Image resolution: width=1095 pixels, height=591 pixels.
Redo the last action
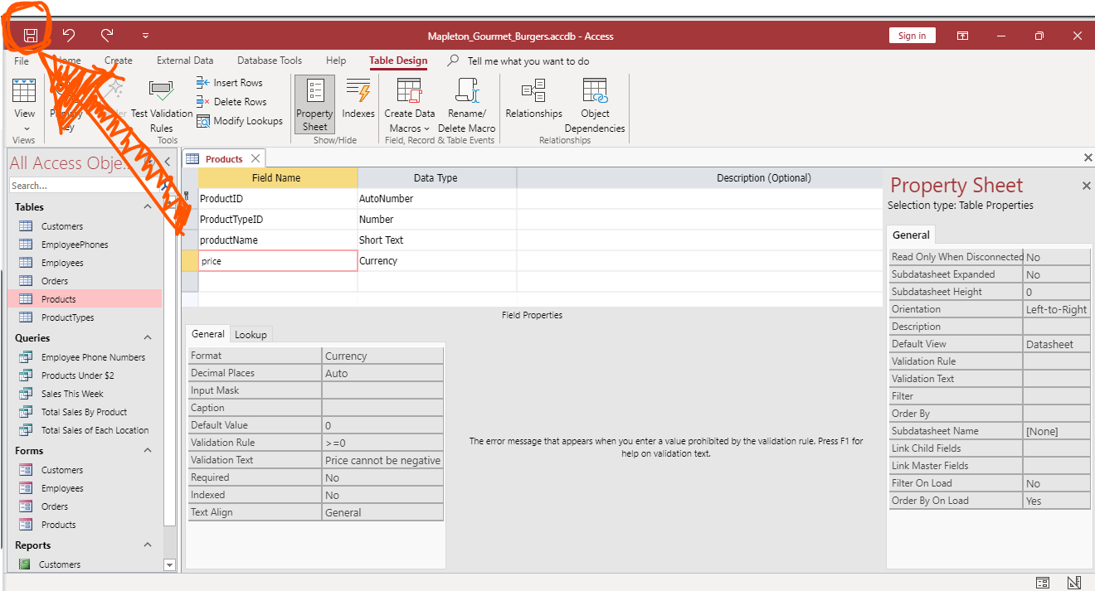point(107,36)
